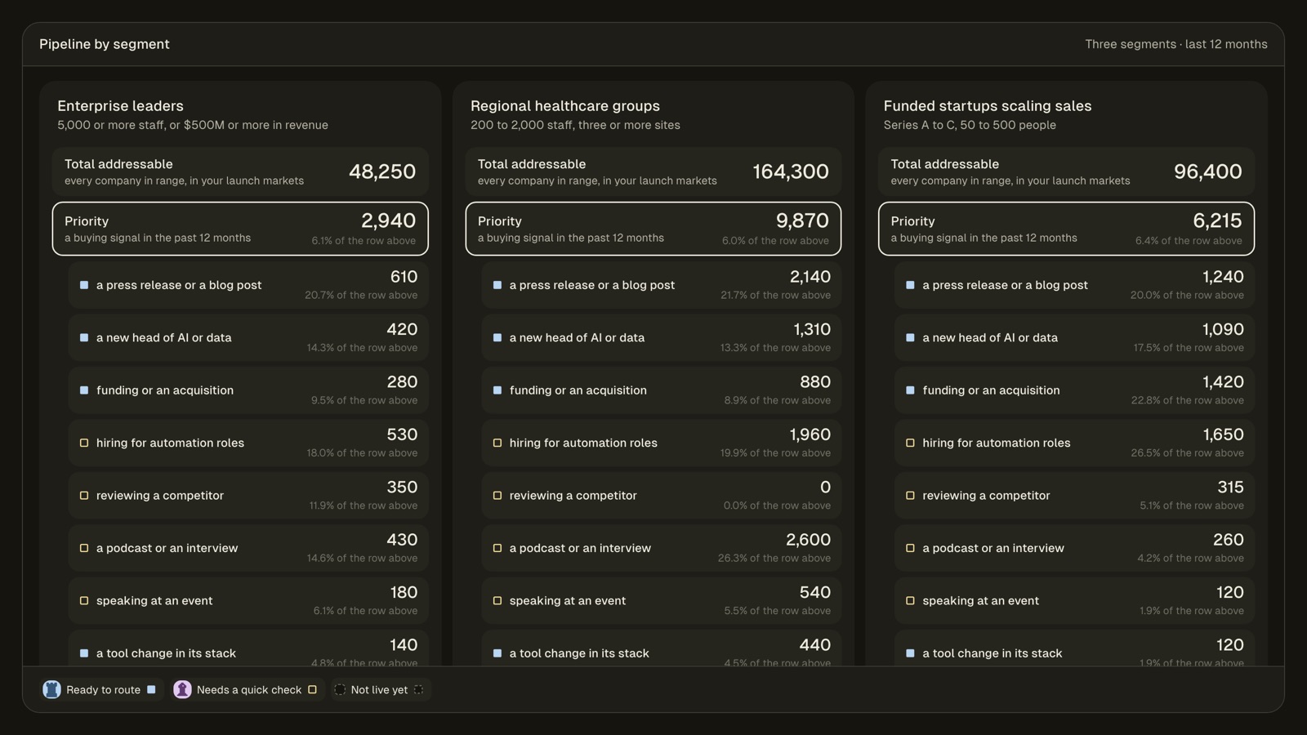Click the 'Series A to C' Startups subtitle

(970, 125)
